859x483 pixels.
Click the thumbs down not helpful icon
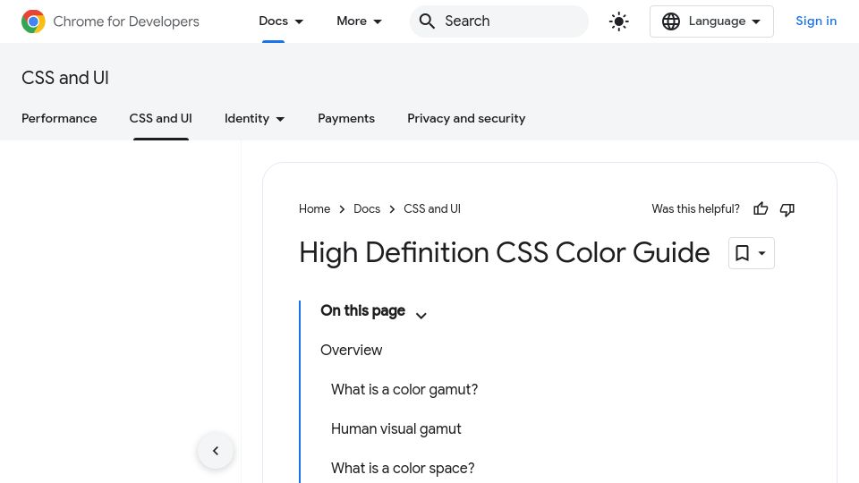[787, 209]
